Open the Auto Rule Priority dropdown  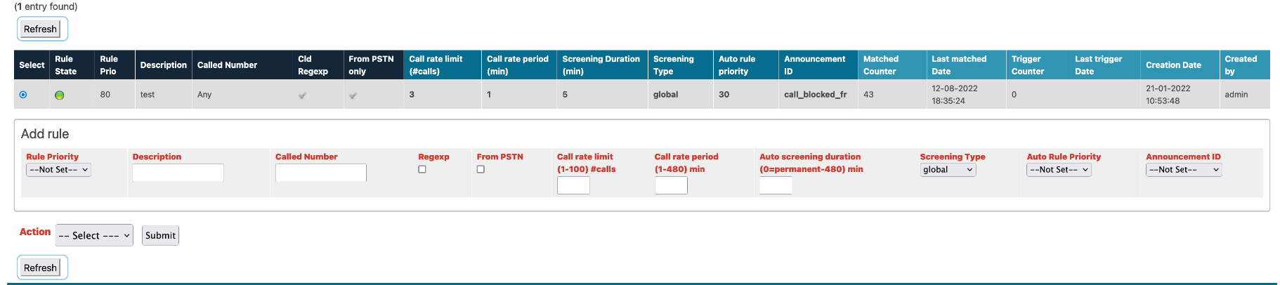(1059, 170)
